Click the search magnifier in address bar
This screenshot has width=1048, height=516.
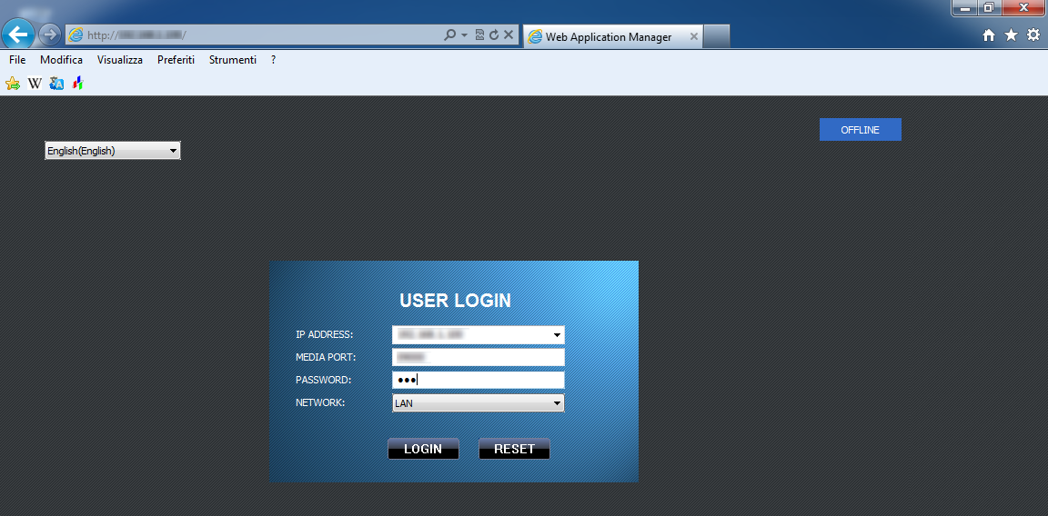point(449,35)
